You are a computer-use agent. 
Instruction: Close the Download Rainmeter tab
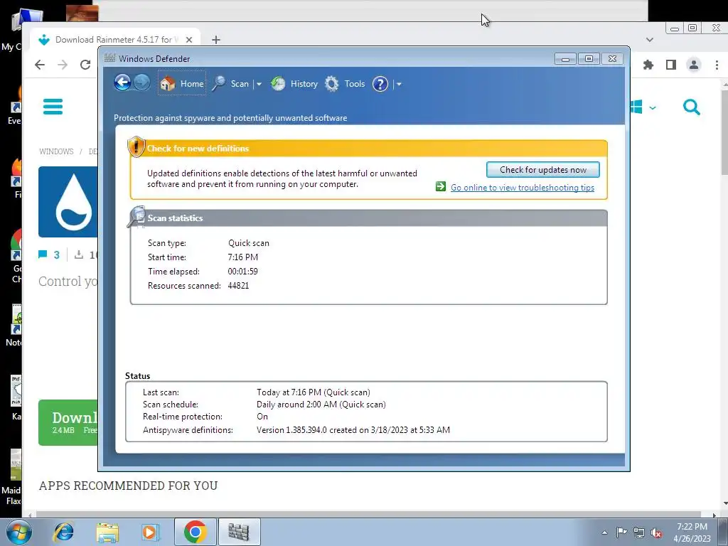[189, 40]
